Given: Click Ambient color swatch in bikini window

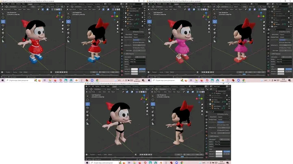Looking at the screenshot, I should click(219, 156).
